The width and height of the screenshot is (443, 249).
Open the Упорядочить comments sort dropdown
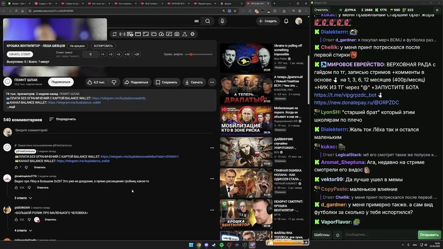click(x=62, y=119)
